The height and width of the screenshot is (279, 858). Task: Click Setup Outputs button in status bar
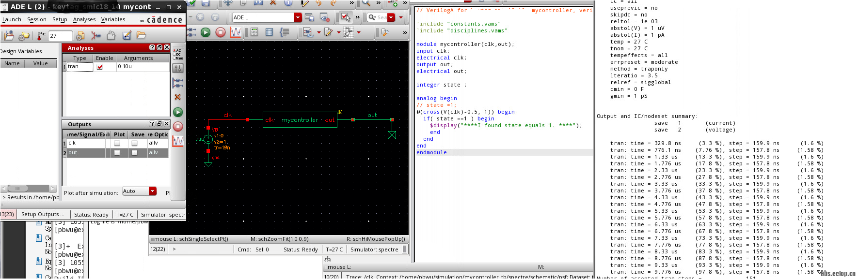click(x=43, y=214)
